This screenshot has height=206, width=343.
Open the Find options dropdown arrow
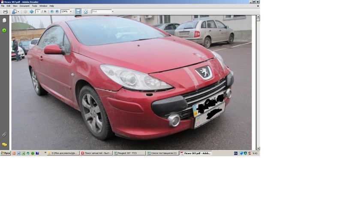(113, 12)
